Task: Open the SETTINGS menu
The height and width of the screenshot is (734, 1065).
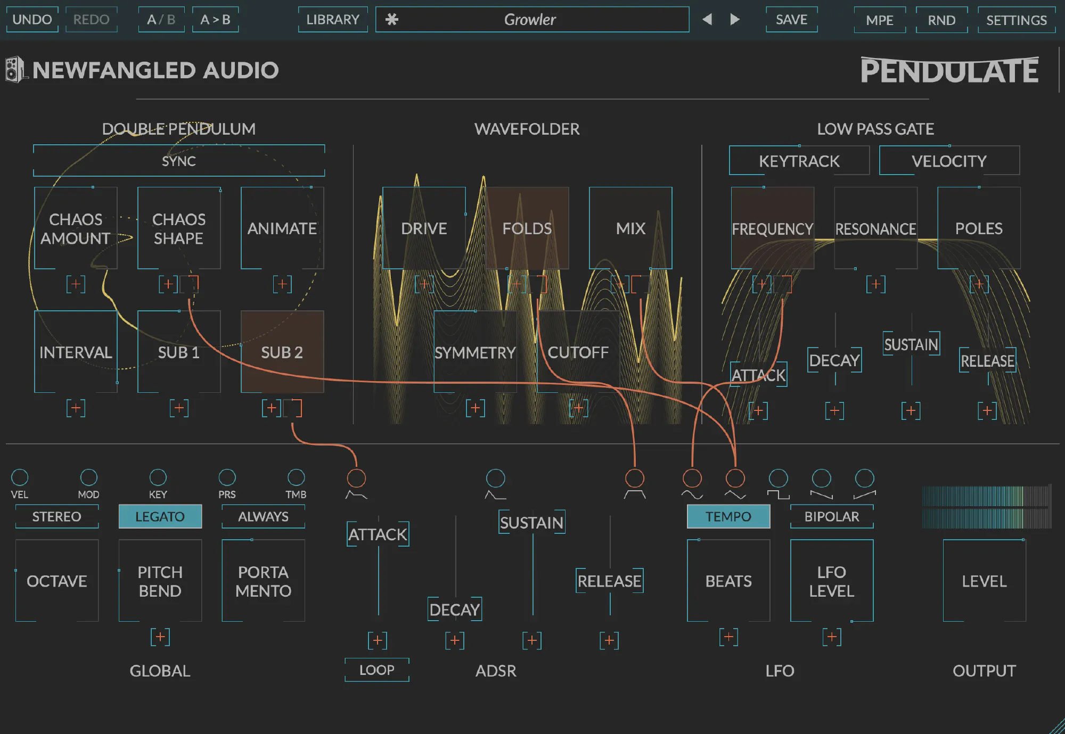Action: tap(1016, 20)
